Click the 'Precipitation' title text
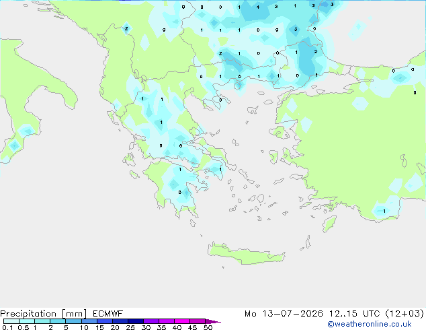Viewport: 426px width, 330px height. click(x=28, y=314)
